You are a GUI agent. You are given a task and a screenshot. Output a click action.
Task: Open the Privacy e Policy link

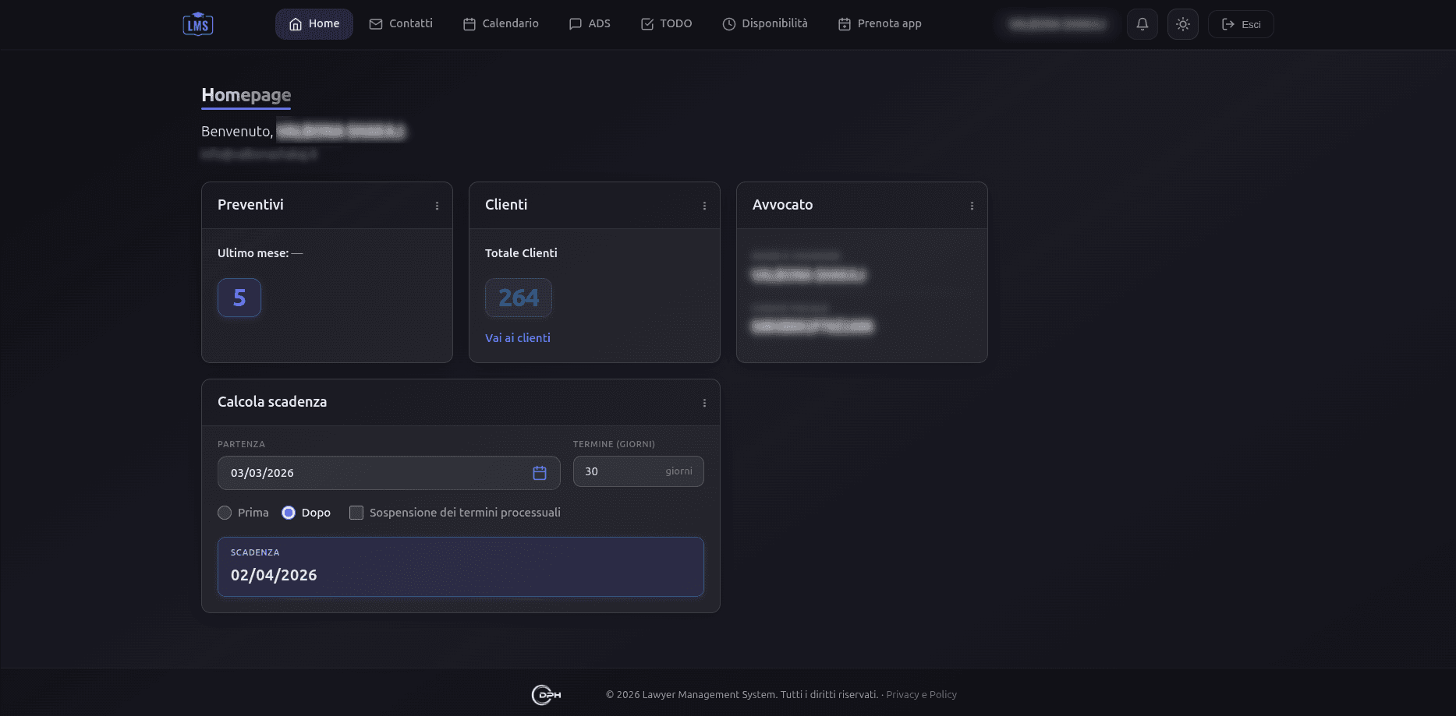click(x=921, y=695)
